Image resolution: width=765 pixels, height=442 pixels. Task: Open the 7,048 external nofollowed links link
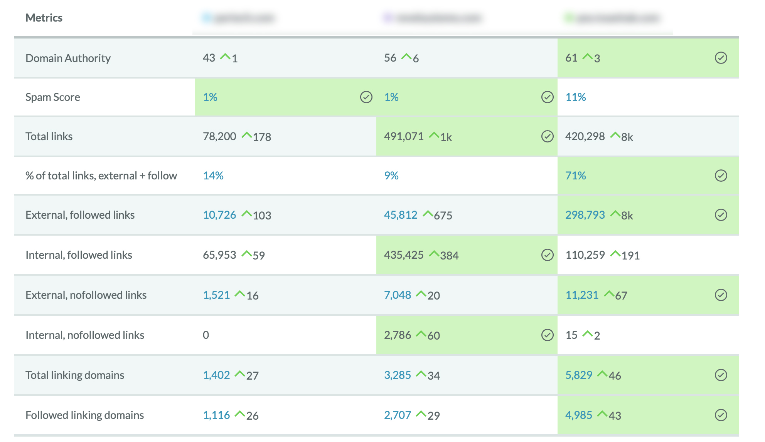coord(397,295)
